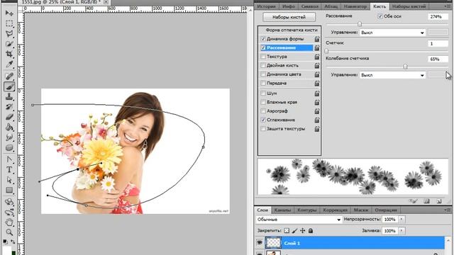Select the History Brush tool
454x255 pixels.
[9, 107]
